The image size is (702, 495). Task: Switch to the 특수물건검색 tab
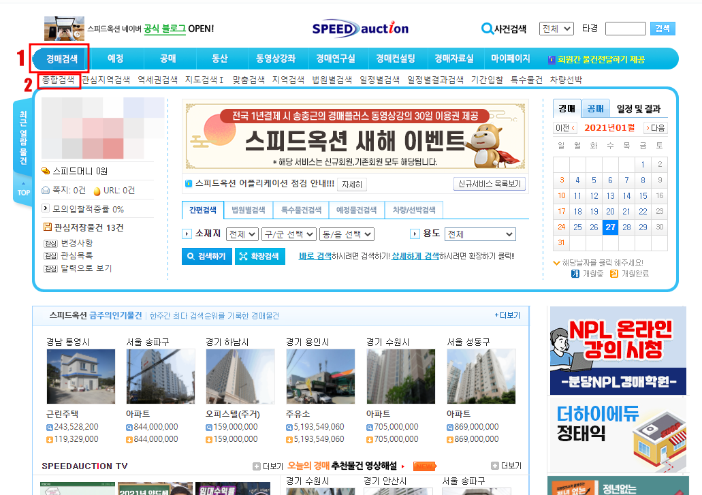(302, 210)
